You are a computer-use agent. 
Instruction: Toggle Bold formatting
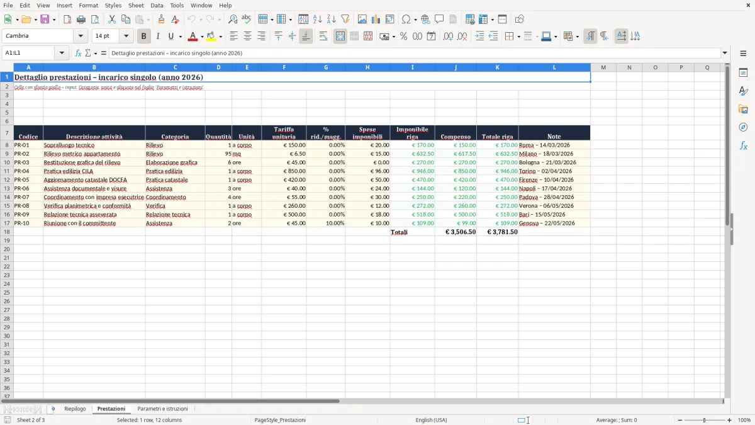point(144,37)
